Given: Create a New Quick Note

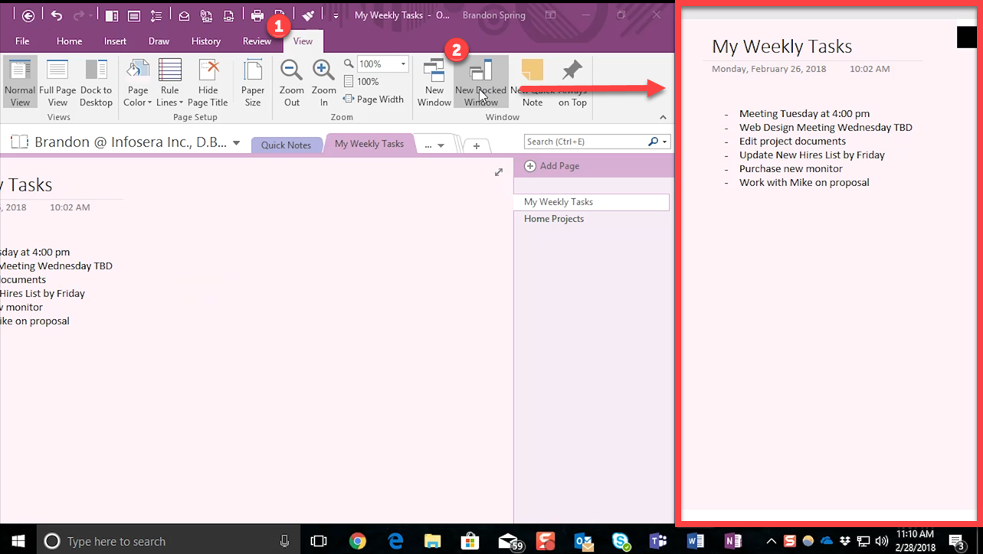Looking at the screenshot, I should (x=532, y=82).
